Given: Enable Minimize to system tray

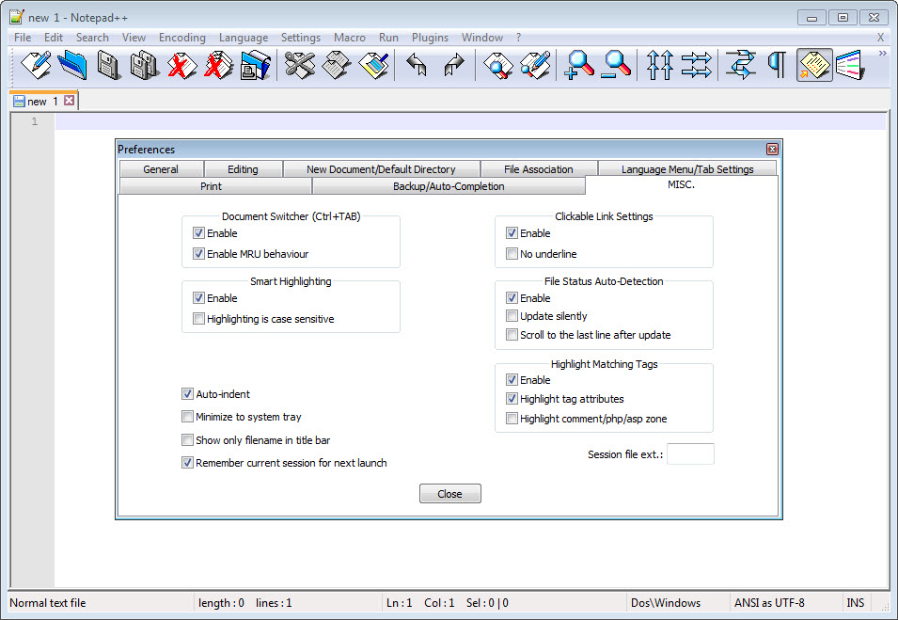Looking at the screenshot, I should [187, 417].
